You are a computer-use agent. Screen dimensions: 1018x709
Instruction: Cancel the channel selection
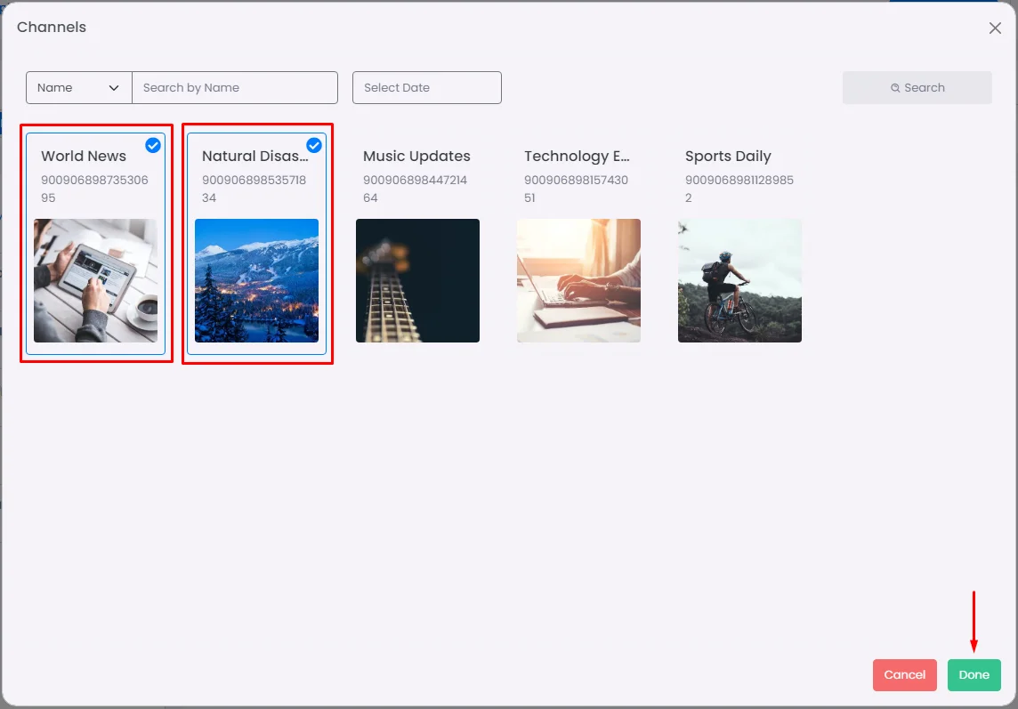coord(904,675)
